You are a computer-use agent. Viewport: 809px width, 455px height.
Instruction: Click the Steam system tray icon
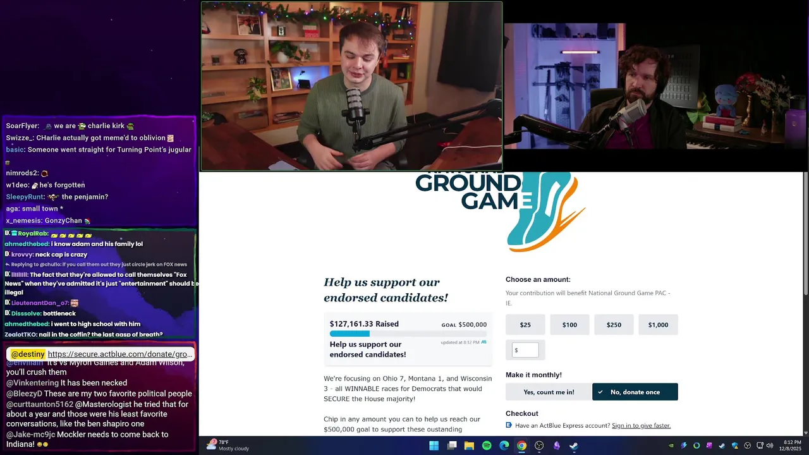[722, 446]
